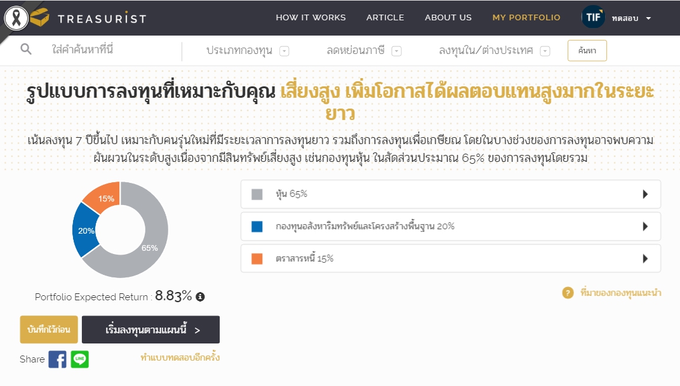Click the yellow question mark icon

click(568, 293)
